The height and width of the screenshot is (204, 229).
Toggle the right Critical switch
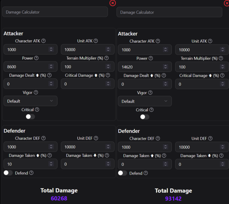click(x=144, y=117)
